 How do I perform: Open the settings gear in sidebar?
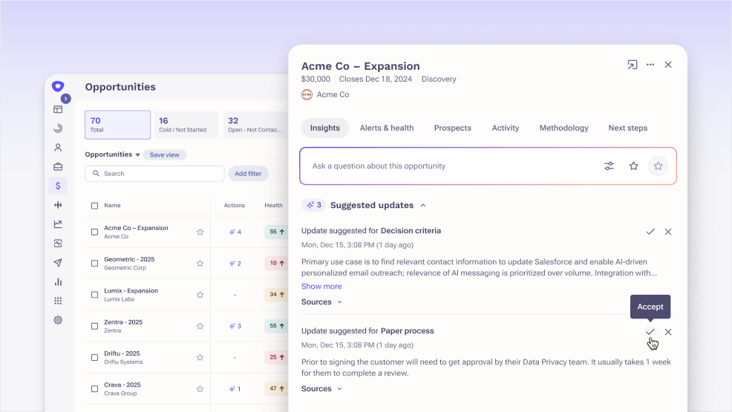click(x=58, y=320)
